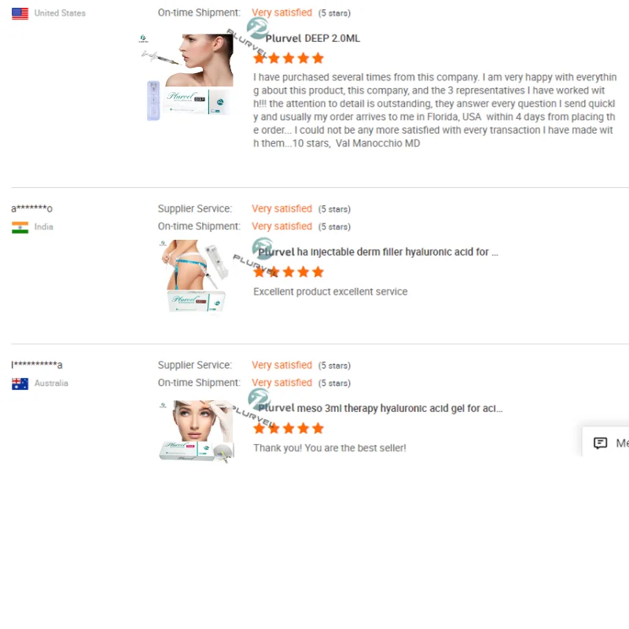The height and width of the screenshot is (629, 629).
Task: Click the Plurvel logo beside meso 3ml title
Action: (259, 399)
